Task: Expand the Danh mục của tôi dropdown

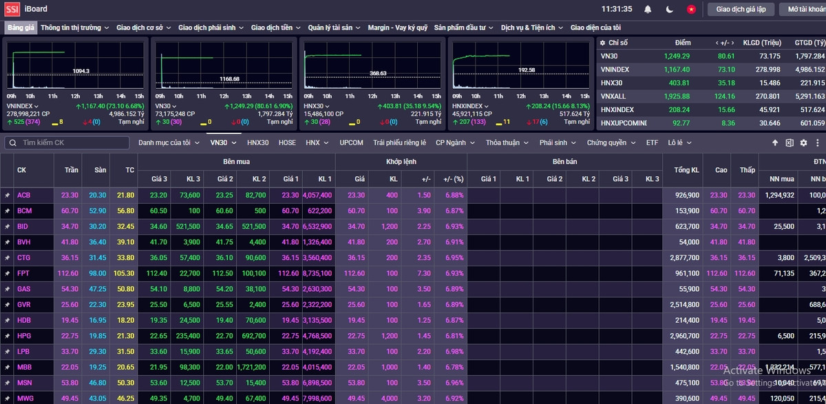Action: [x=168, y=142]
